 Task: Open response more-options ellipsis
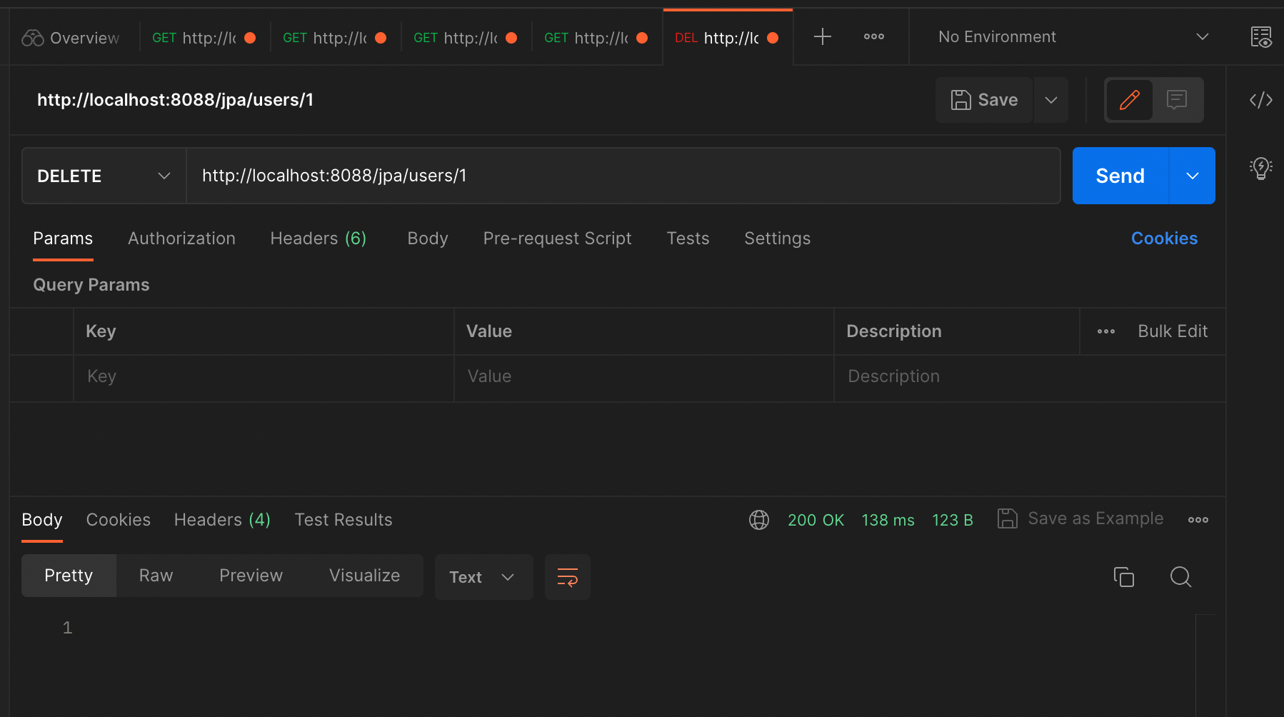coord(1198,520)
